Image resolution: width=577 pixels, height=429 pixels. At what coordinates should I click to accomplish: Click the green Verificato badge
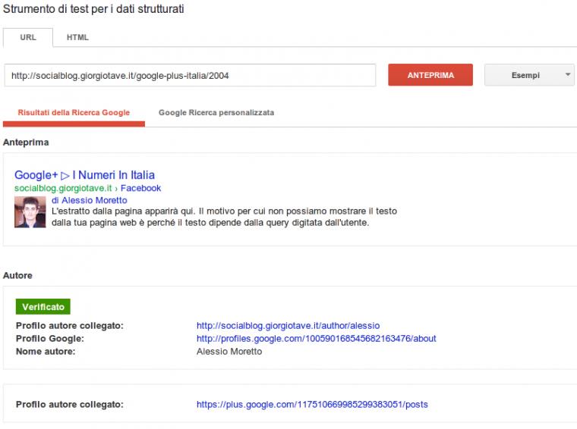point(43,307)
